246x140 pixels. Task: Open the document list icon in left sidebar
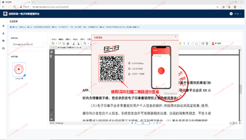4,41
